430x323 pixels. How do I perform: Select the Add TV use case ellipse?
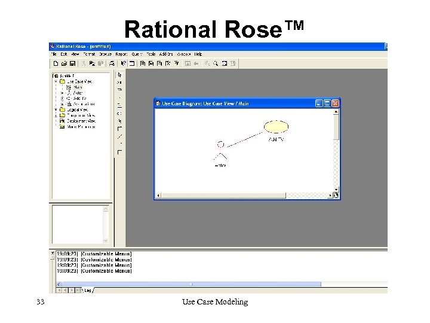pos(276,127)
